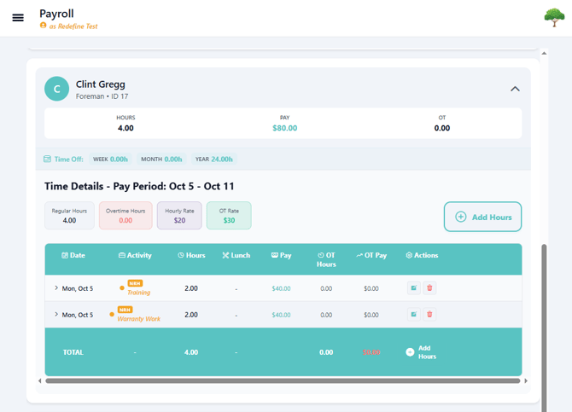Open the hamburger navigation menu

point(18,18)
